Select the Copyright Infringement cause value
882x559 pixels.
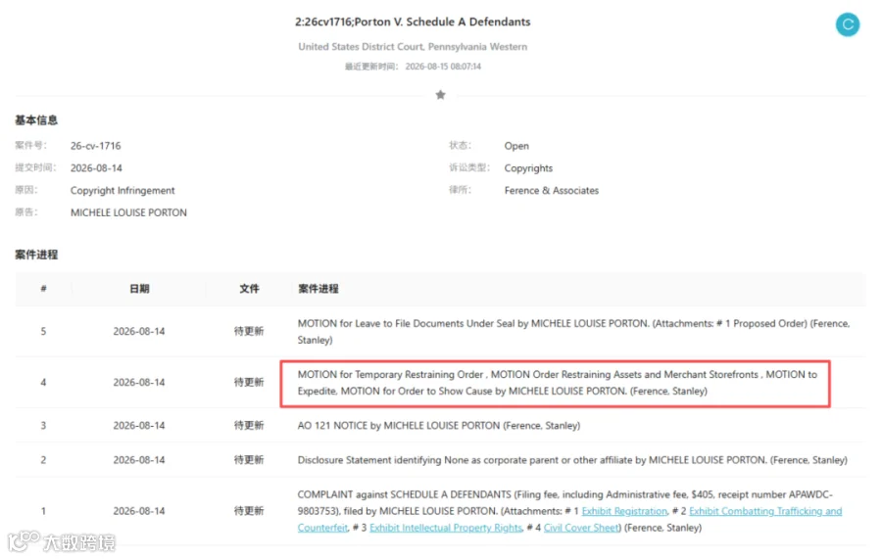122,191
